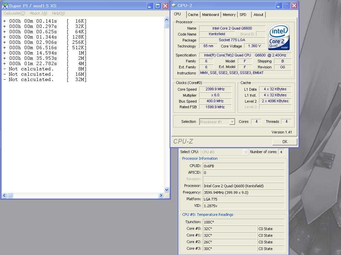Click the Super PI scroll left arrow

[x=4, y=196]
